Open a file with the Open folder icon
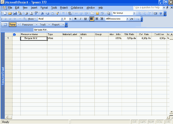Viewport: 173px width, 124px height. [10, 13]
